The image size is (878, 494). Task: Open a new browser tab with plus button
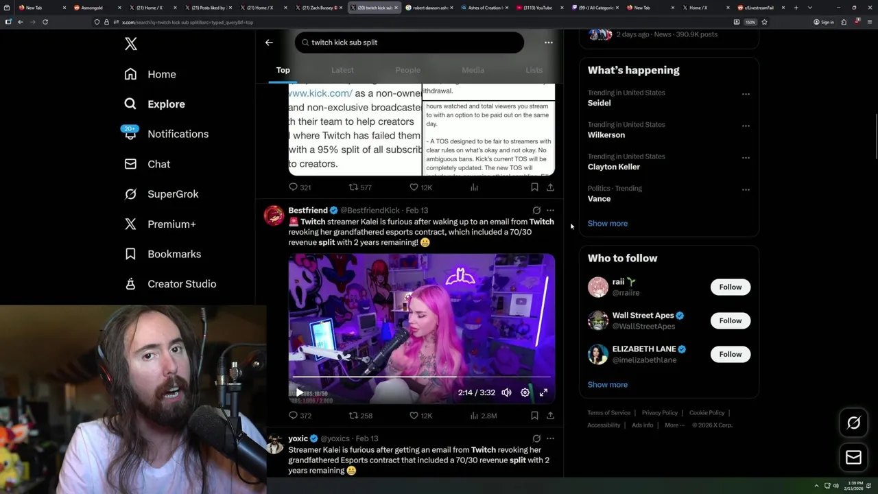pyautogui.click(x=796, y=8)
